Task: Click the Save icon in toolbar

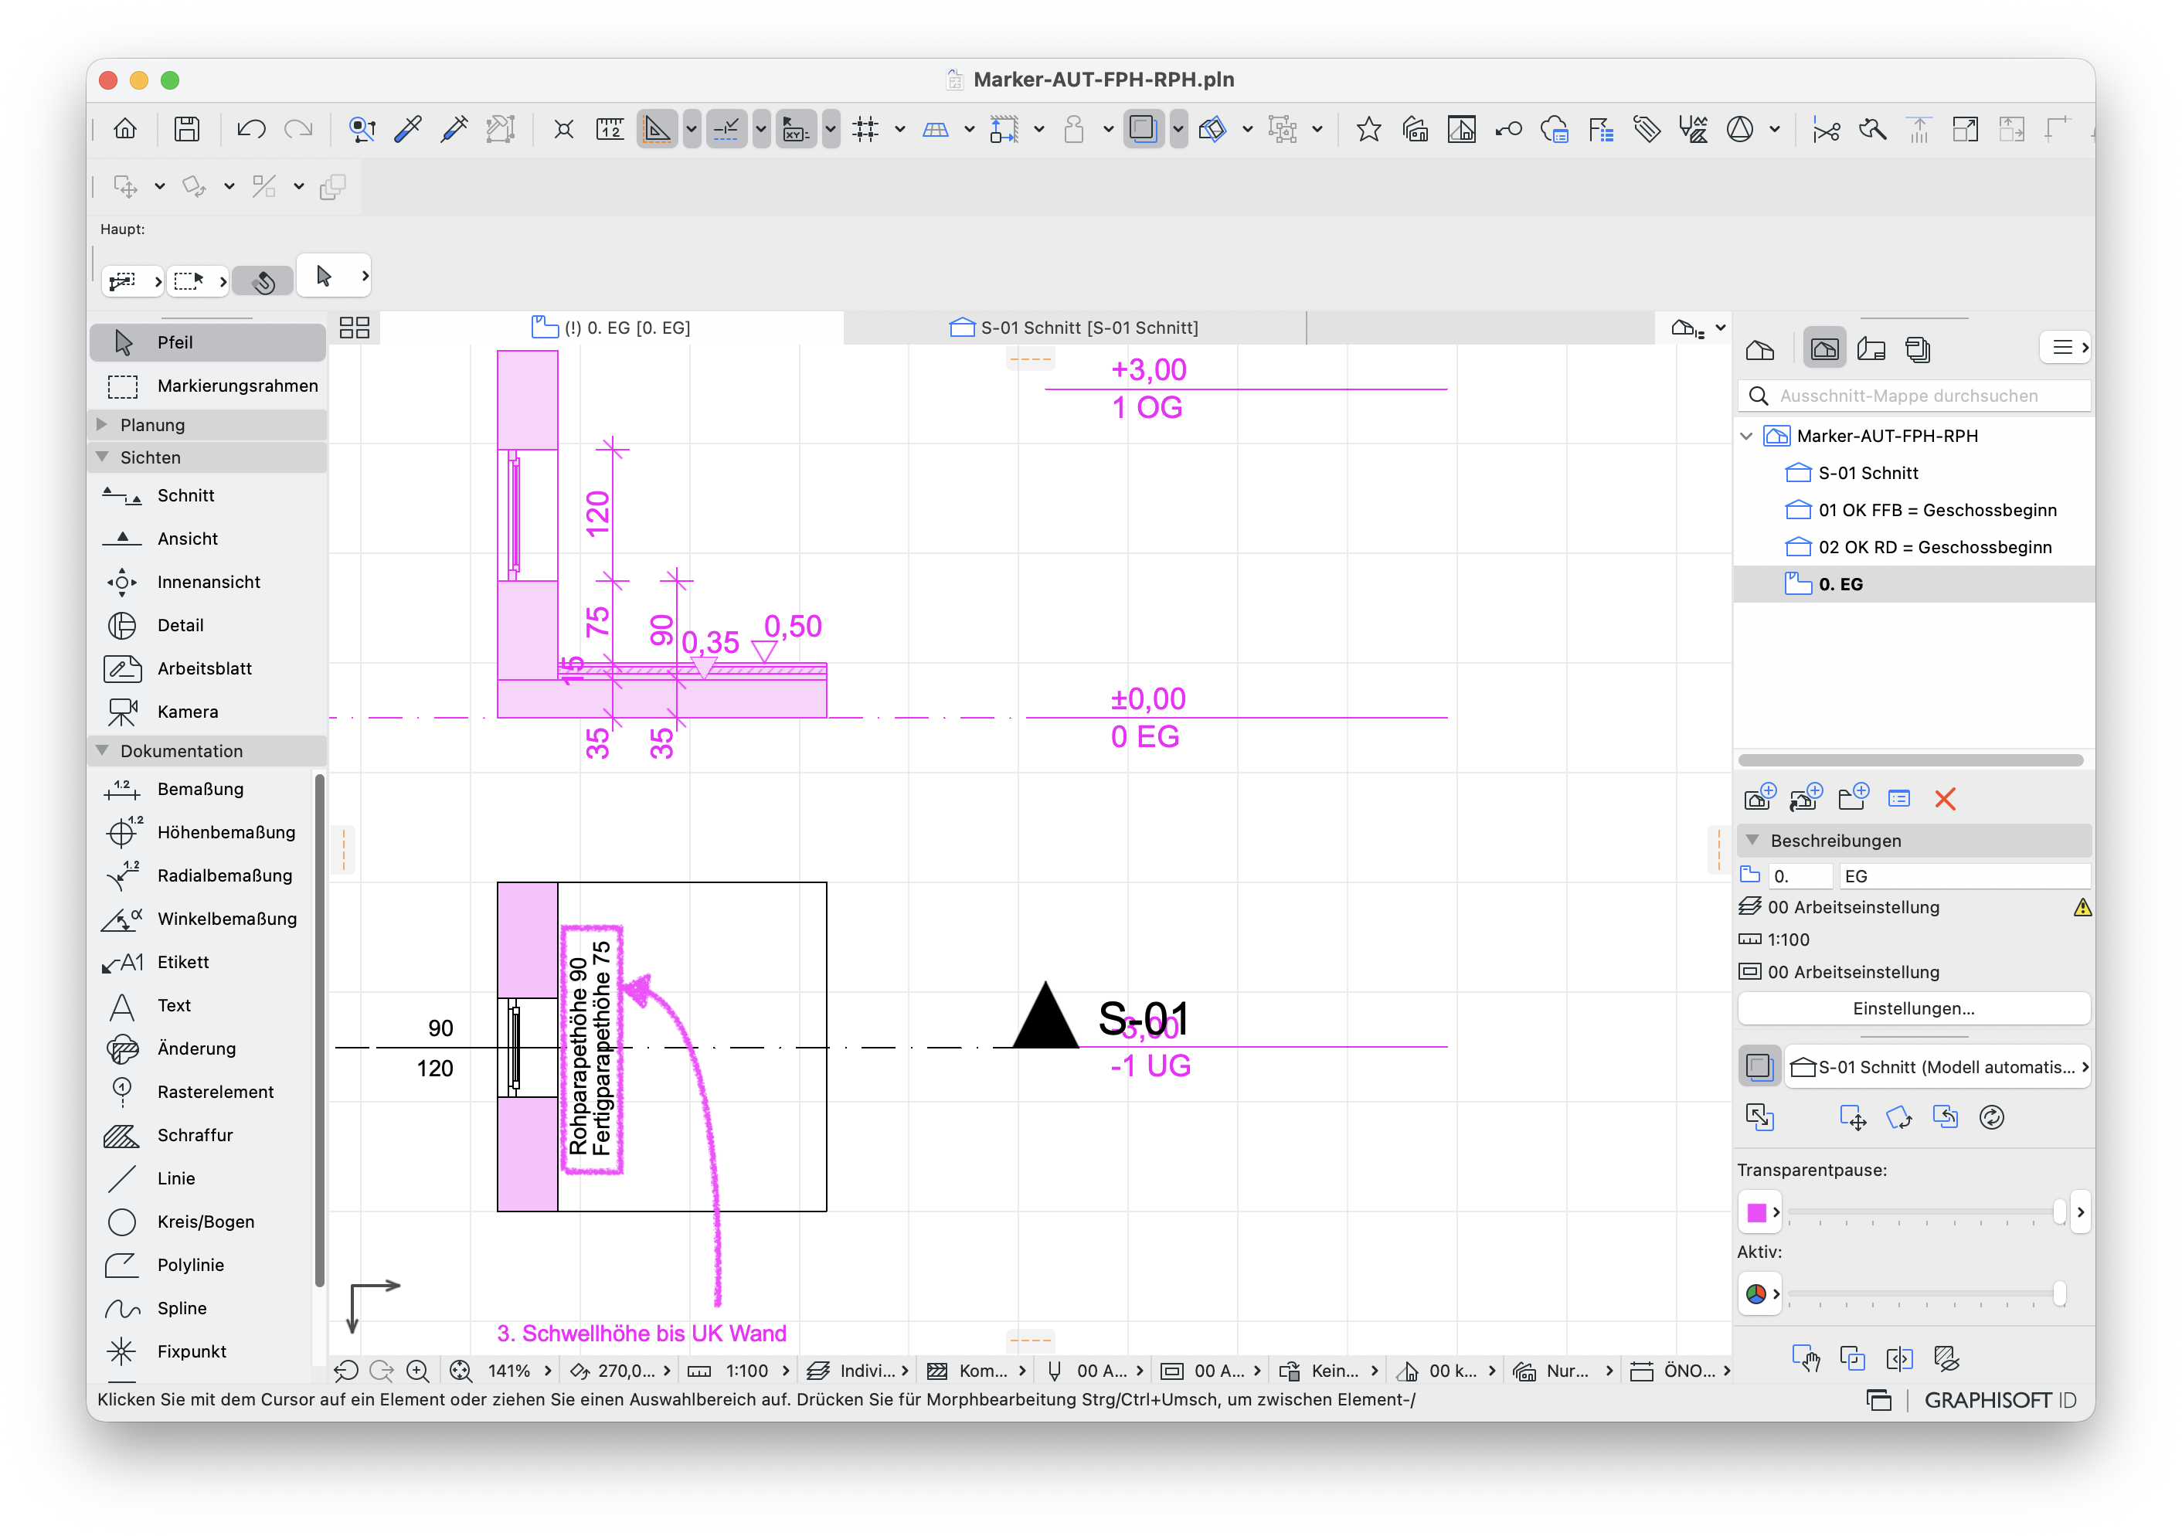Action: coord(187,129)
